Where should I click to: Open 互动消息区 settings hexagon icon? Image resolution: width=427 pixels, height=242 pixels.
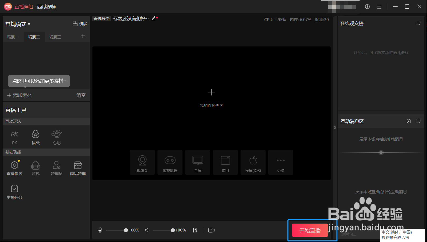coord(409,121)
